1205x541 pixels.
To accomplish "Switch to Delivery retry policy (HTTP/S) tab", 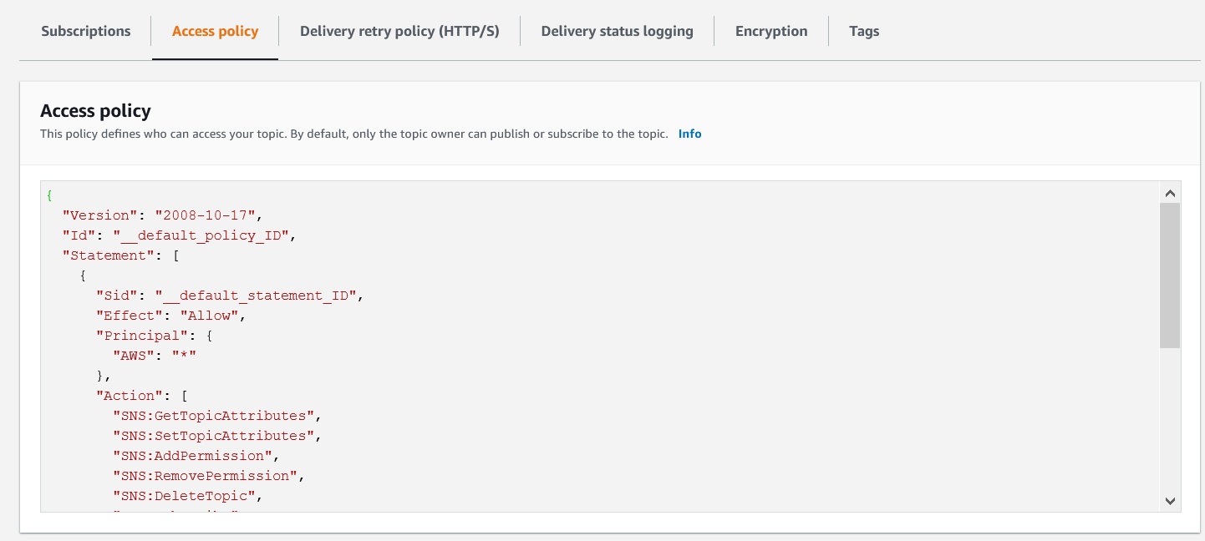I will click(399, 32).
